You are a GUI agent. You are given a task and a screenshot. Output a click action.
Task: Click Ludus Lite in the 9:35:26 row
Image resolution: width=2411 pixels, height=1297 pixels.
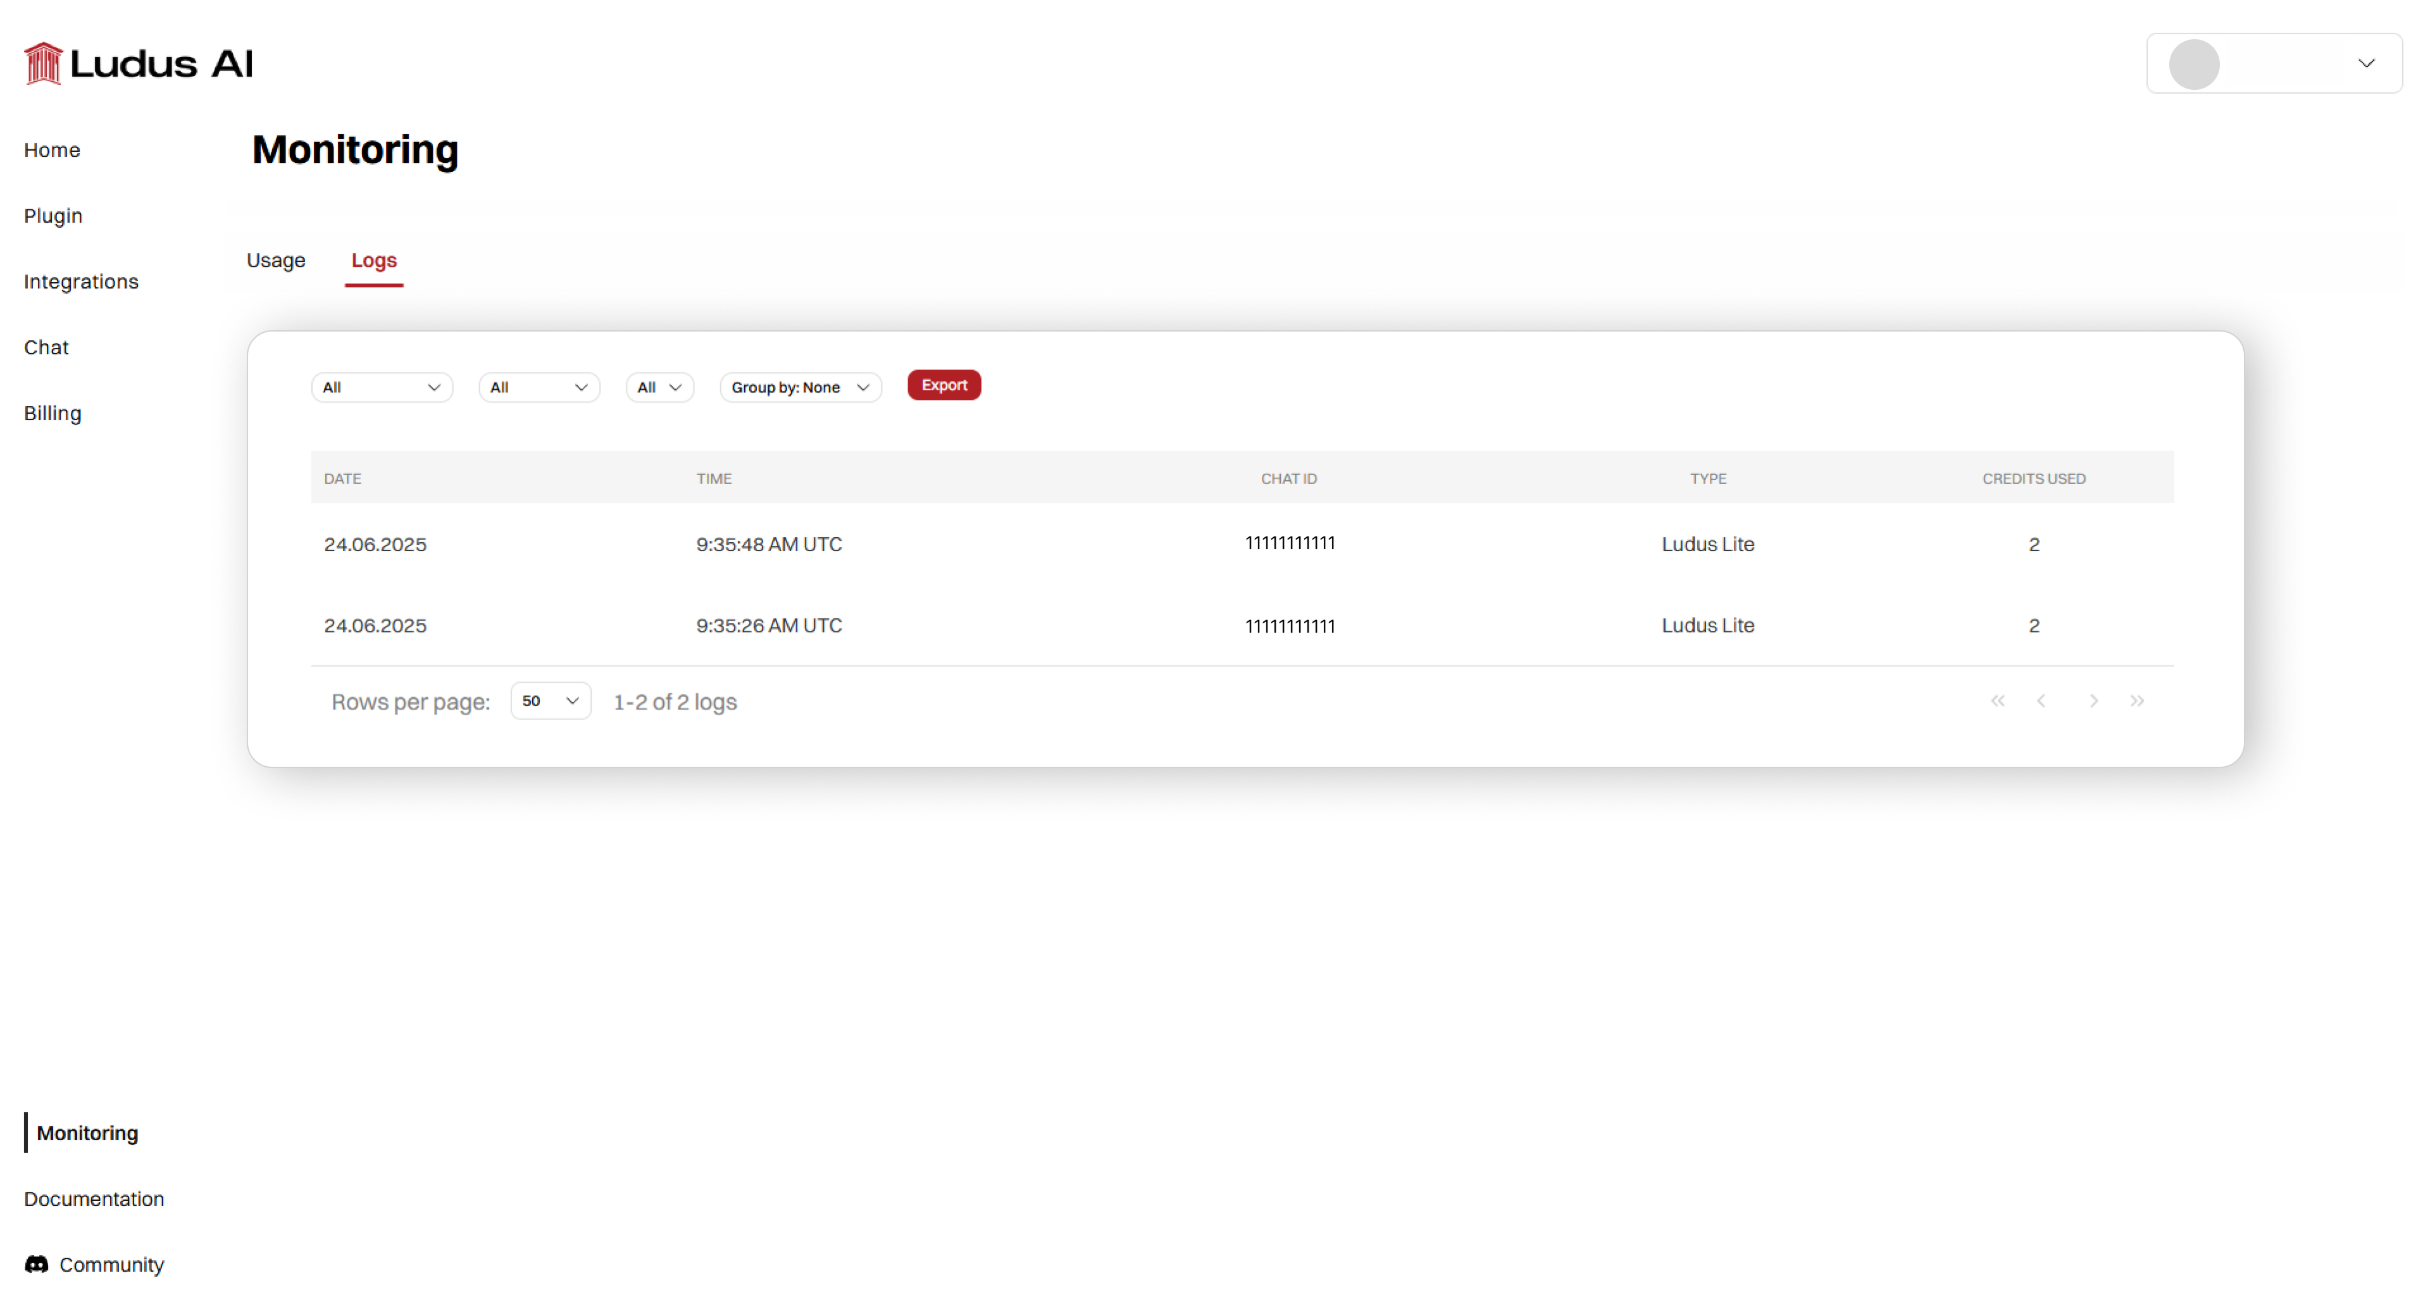[x=1708, y=626]
